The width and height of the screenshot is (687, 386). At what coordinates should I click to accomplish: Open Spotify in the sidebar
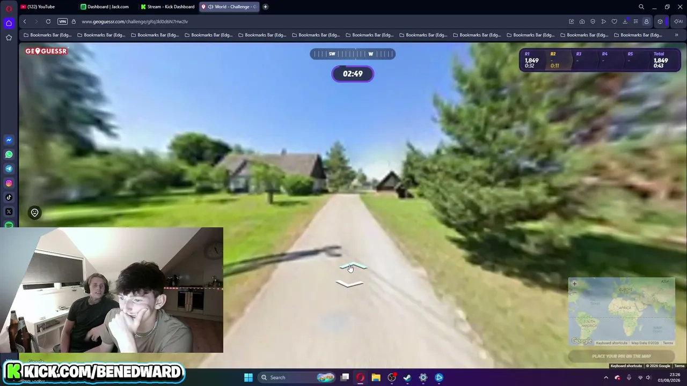tap(9, 225)
